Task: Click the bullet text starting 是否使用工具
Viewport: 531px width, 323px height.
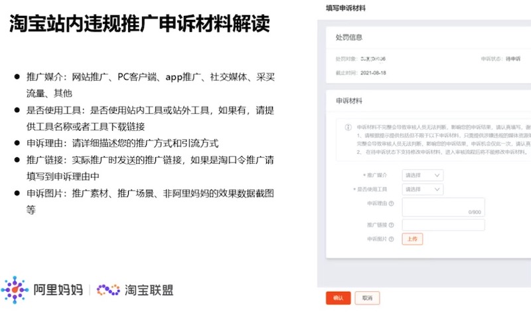Action: tap(151, 118)
